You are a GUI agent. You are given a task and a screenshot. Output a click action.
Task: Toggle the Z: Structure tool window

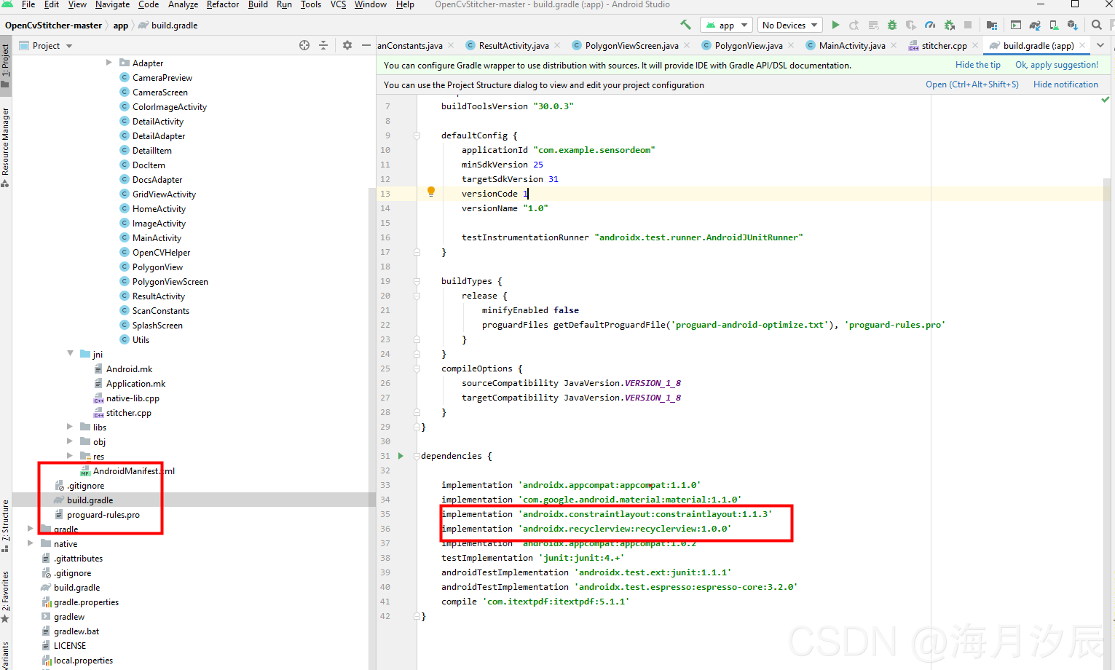pyautogui.click(x=6, y=526)
